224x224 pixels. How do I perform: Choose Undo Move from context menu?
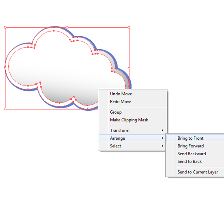tap(133, 94)
